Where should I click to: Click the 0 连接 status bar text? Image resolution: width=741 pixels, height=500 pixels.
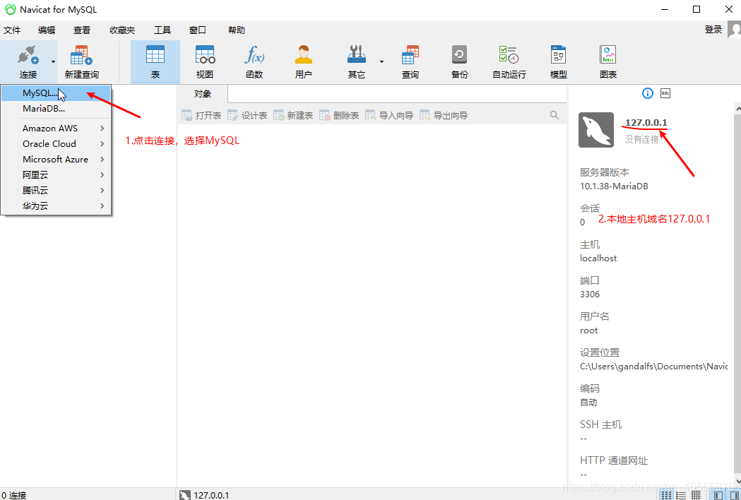tap(14, 495)
